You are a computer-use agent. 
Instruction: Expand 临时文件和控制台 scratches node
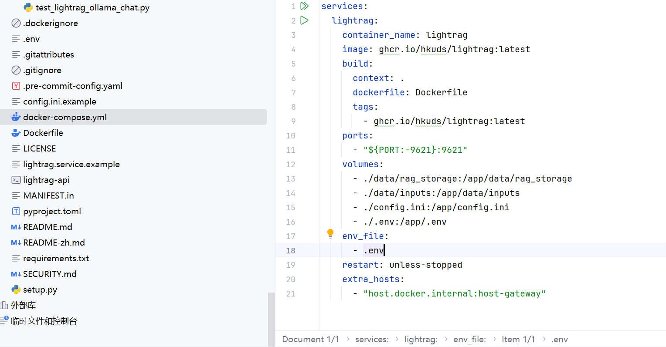(x=44, y=321)
